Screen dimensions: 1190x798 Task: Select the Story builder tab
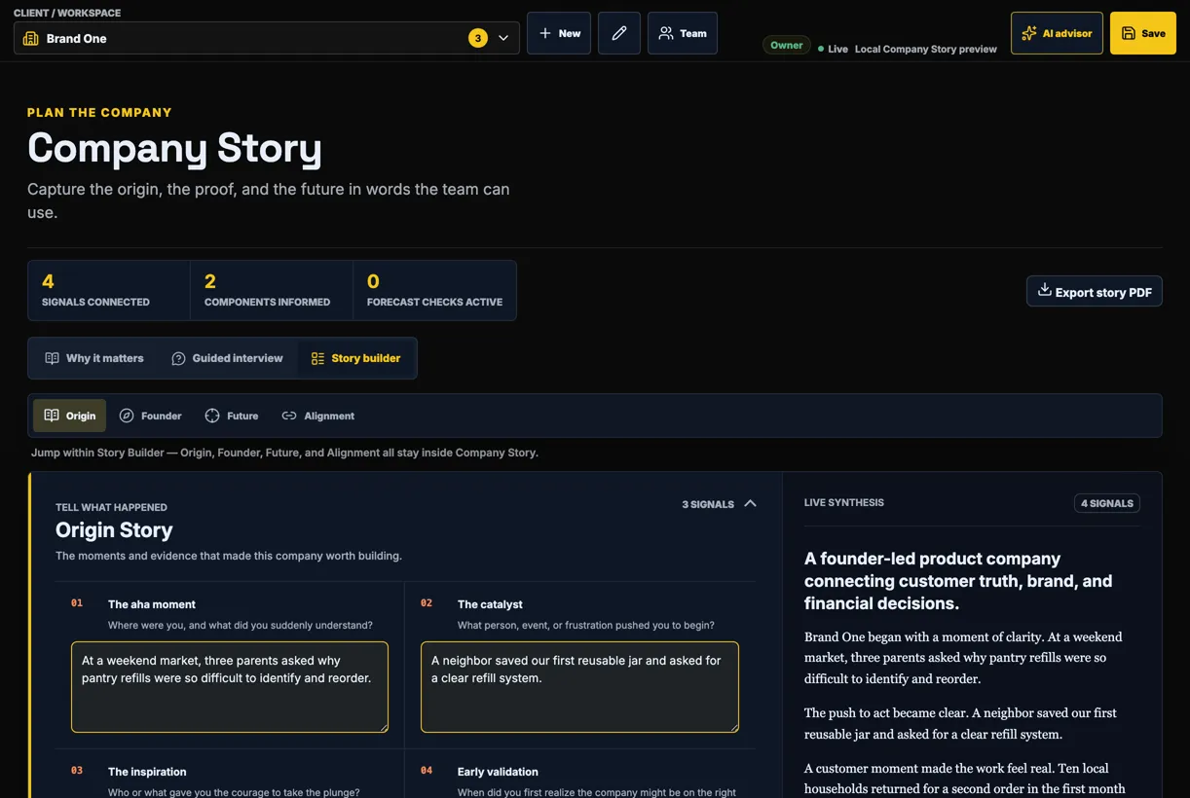pos(355,358)
